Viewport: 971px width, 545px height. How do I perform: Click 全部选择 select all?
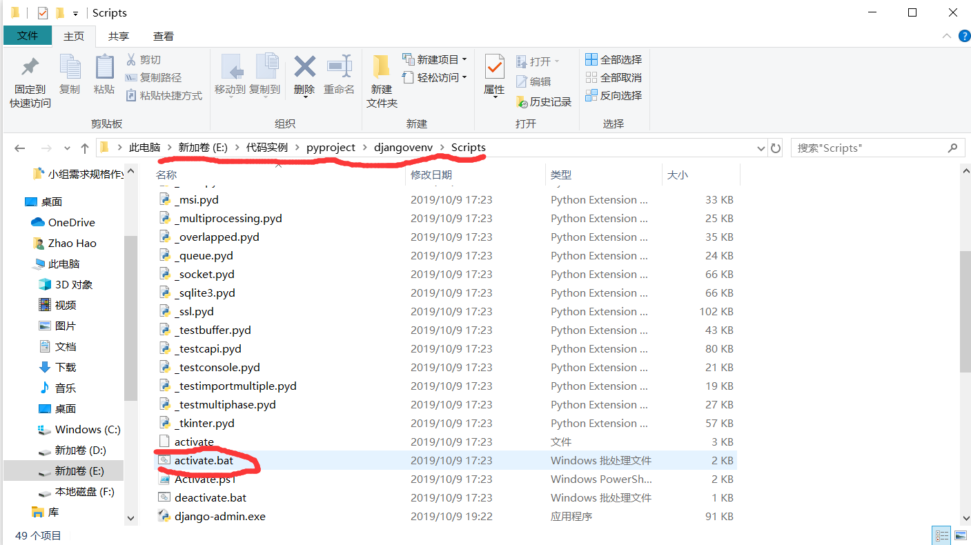[x=614, y=60]
